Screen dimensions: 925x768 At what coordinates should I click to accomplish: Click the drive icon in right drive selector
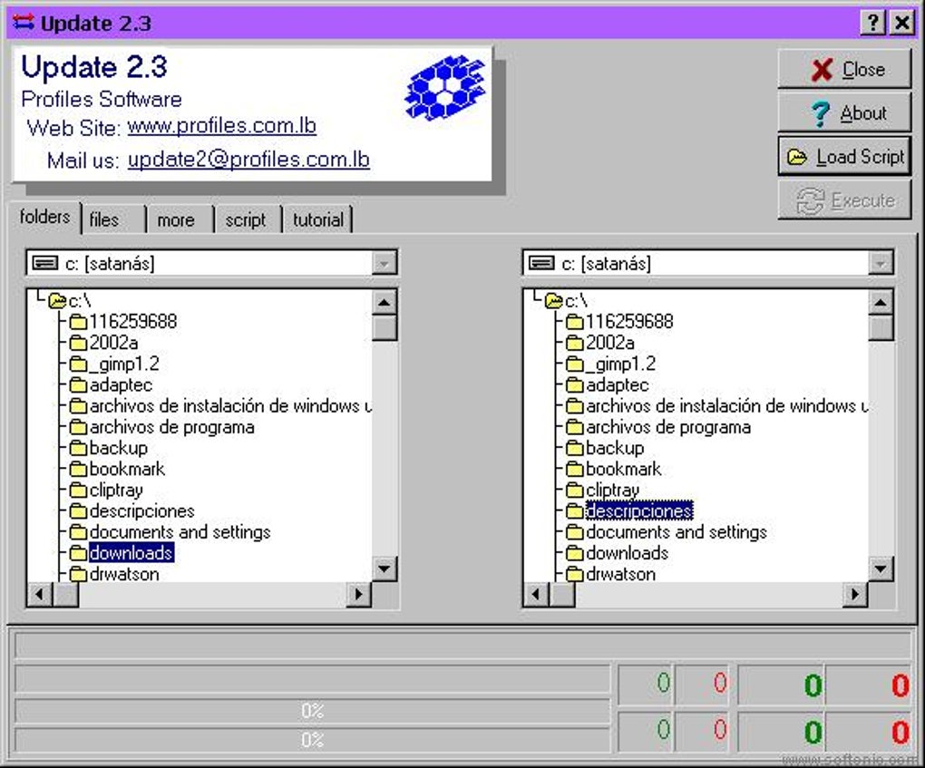coord(541,263)
